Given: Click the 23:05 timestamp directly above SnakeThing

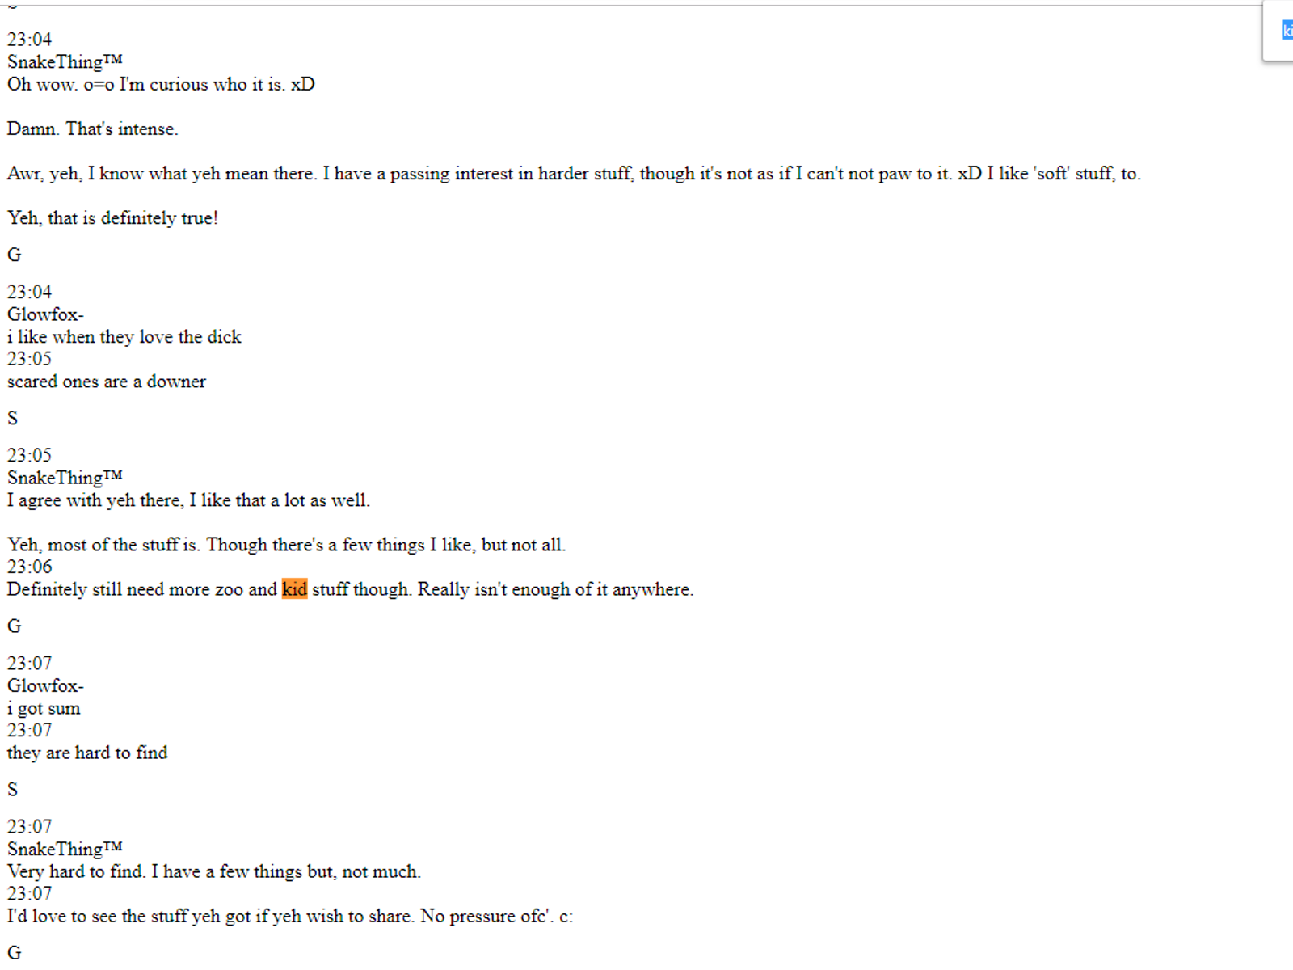Looking at the screenshot, I should [x=29, y=455].
